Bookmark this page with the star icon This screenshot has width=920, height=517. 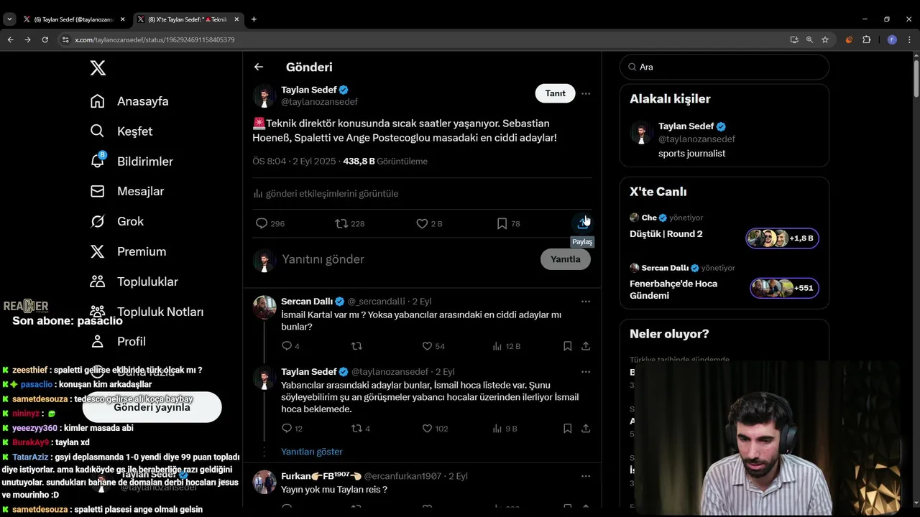click(825, 39)
